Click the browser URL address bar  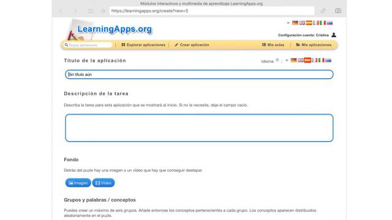tap(212, 11)
